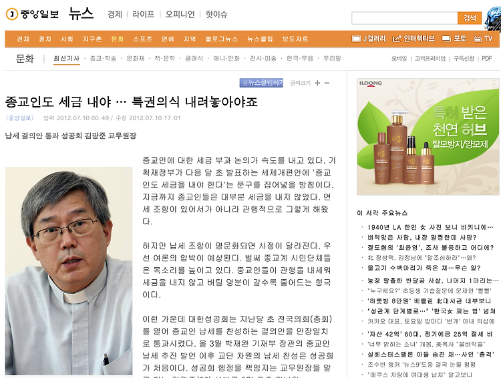Open the 책·문학 subcategory
The image size is (501, 378).
tap(165, 59)
